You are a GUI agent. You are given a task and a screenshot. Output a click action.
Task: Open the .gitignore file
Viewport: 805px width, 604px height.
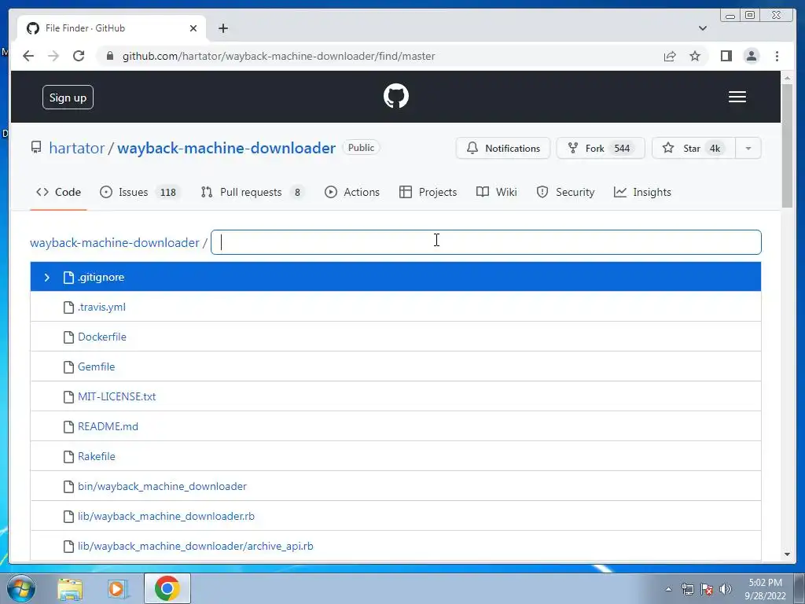pyautogui.click(x=101, y=278)
